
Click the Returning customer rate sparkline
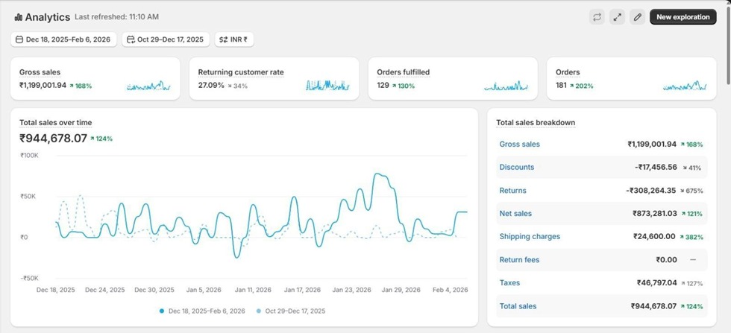click(327, 86)
